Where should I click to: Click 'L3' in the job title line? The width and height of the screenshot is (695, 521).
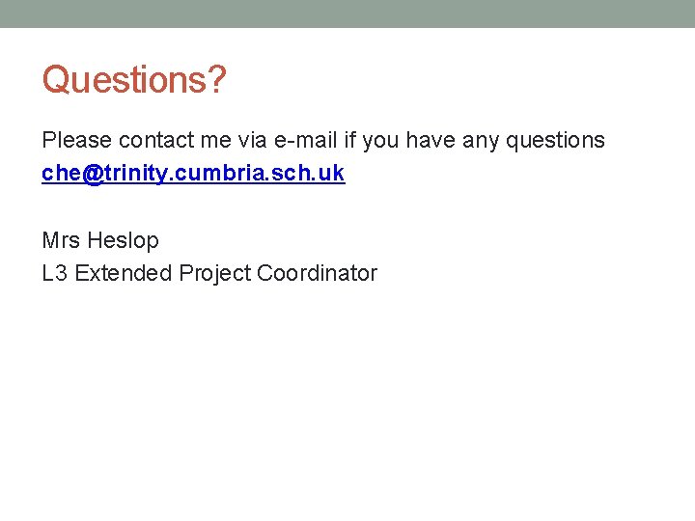(55, 273)
